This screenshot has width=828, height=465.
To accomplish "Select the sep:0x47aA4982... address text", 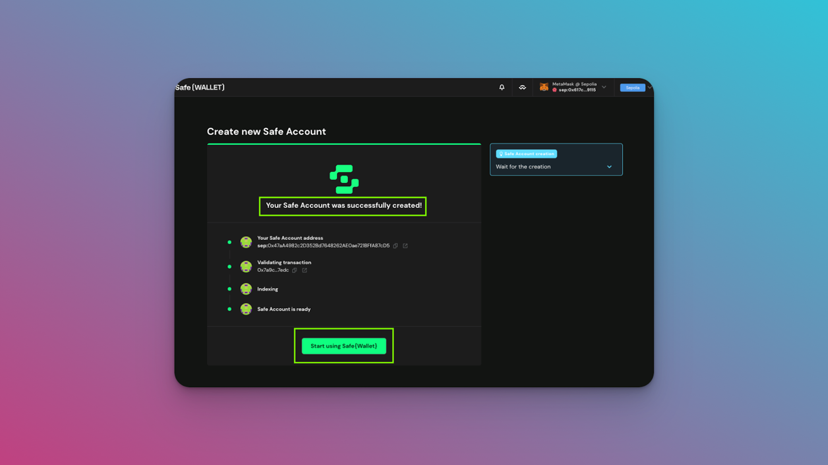I will [323, 246].
